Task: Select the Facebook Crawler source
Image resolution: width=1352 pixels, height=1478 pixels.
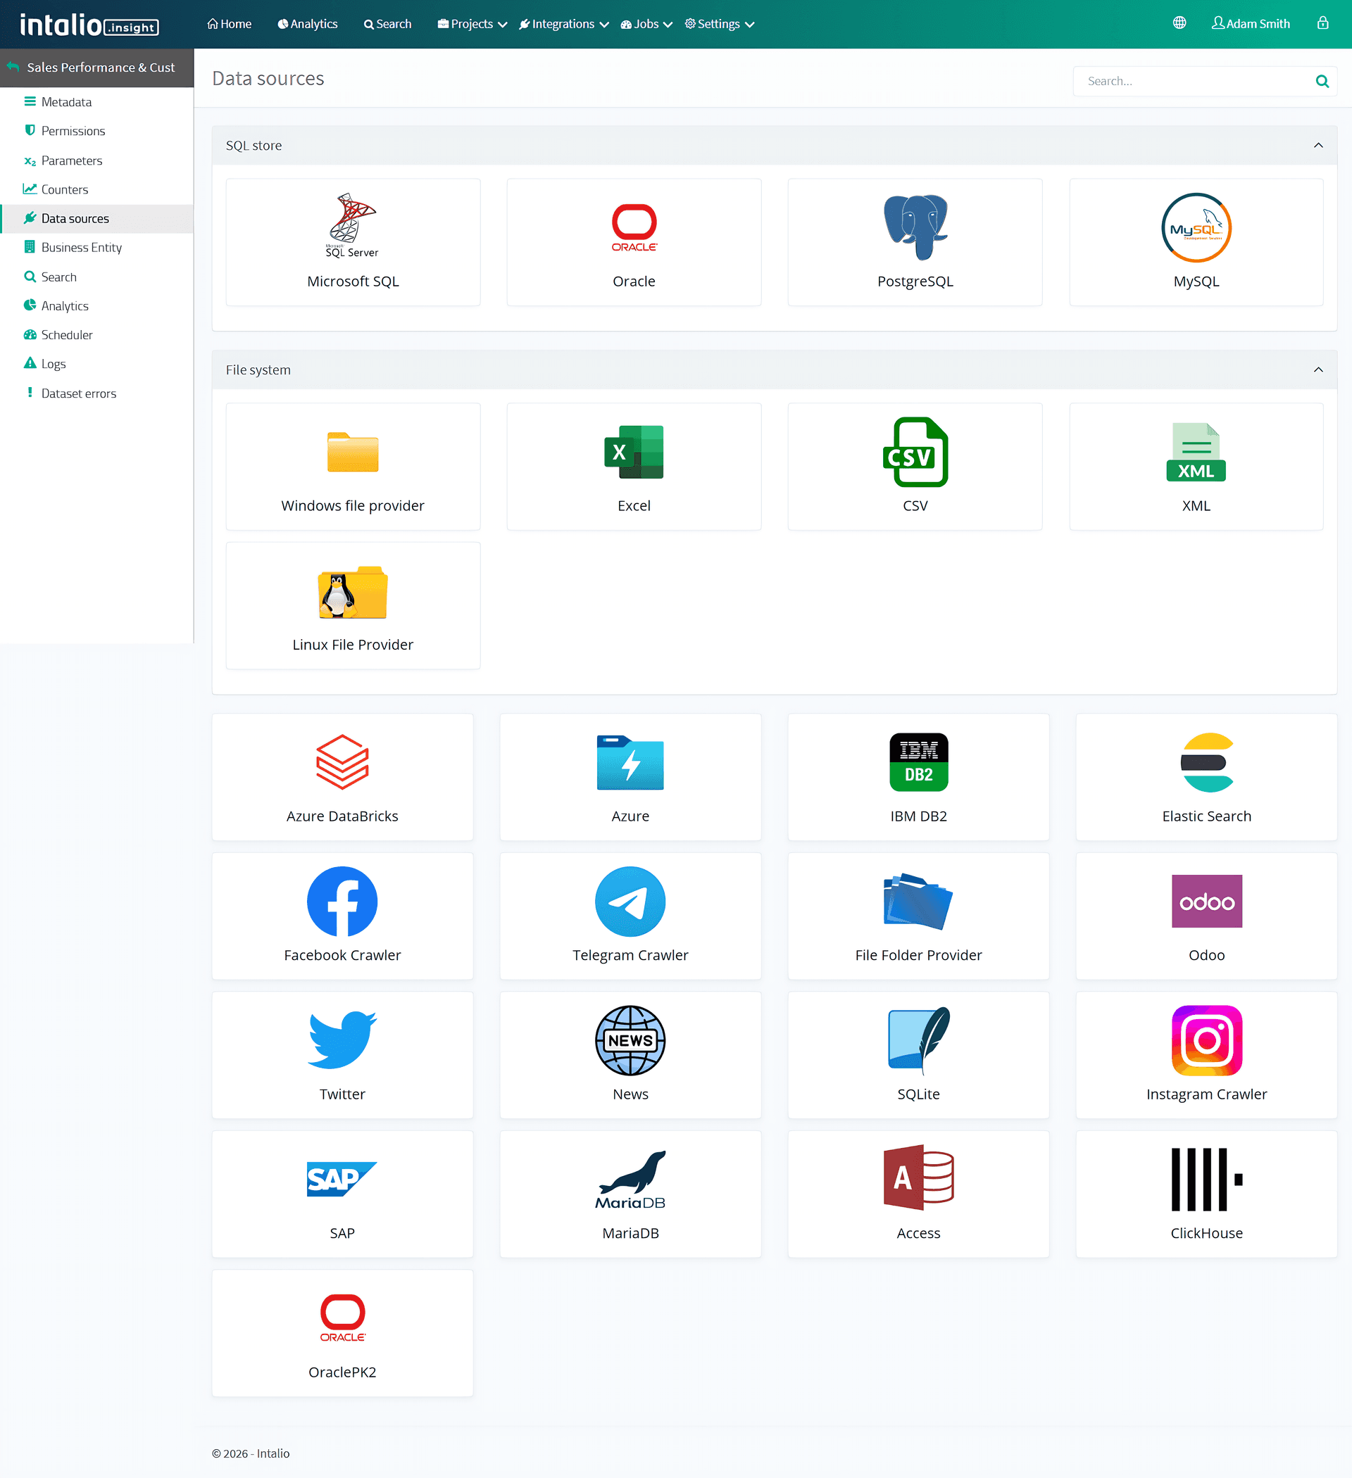Action: click(x=343, y=916)
